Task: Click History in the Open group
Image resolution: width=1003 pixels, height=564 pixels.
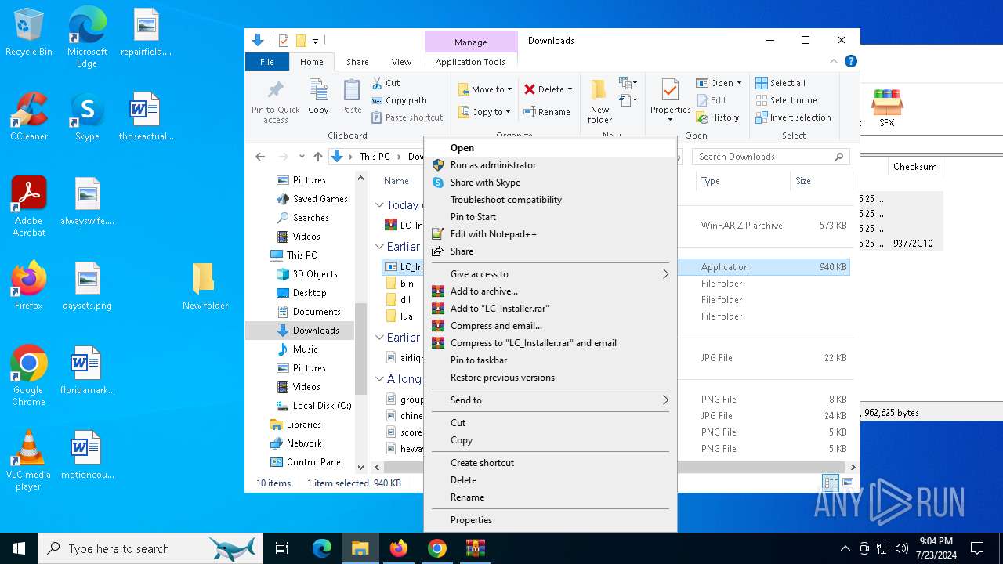Action: (717, 117)
